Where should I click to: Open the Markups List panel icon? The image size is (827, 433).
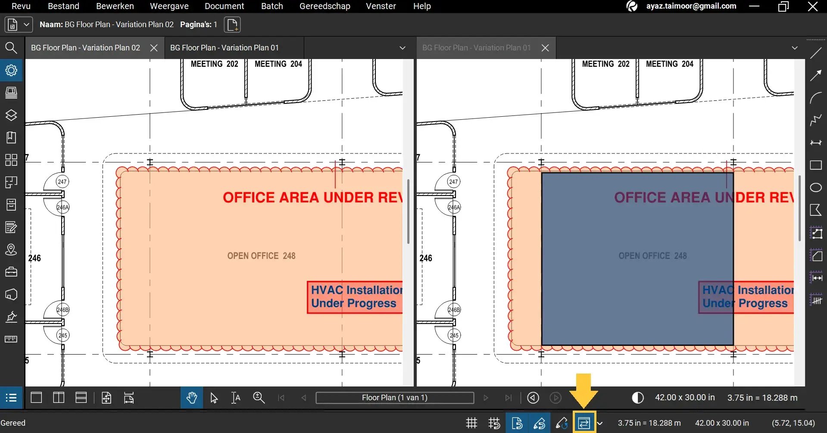pos(11,398)
